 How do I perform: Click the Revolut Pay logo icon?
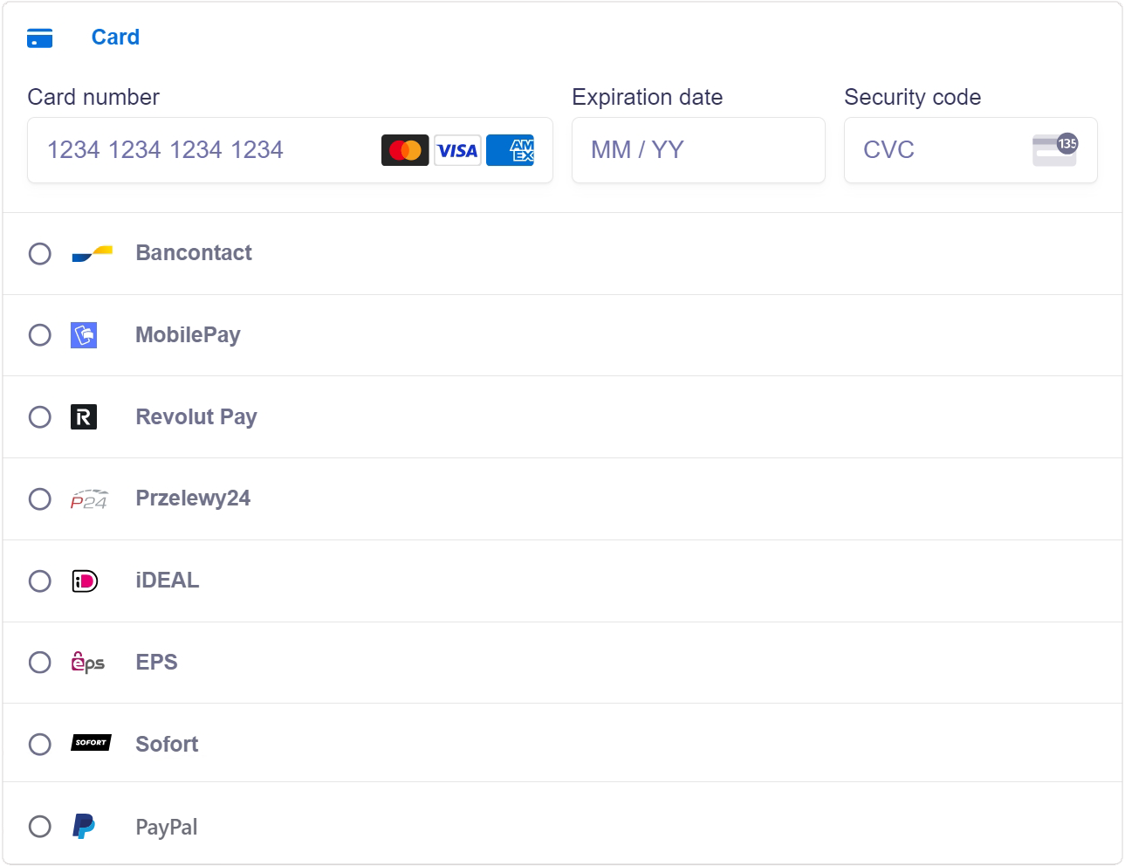pyautogui.click(x=84, y=417)
